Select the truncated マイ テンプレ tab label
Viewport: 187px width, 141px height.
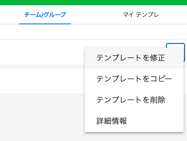(x=141, y=15)
